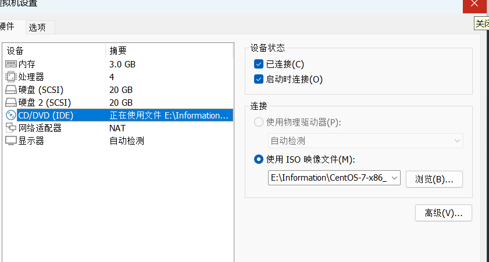Click the processor (处理器) chip icon

pos(11,77)
